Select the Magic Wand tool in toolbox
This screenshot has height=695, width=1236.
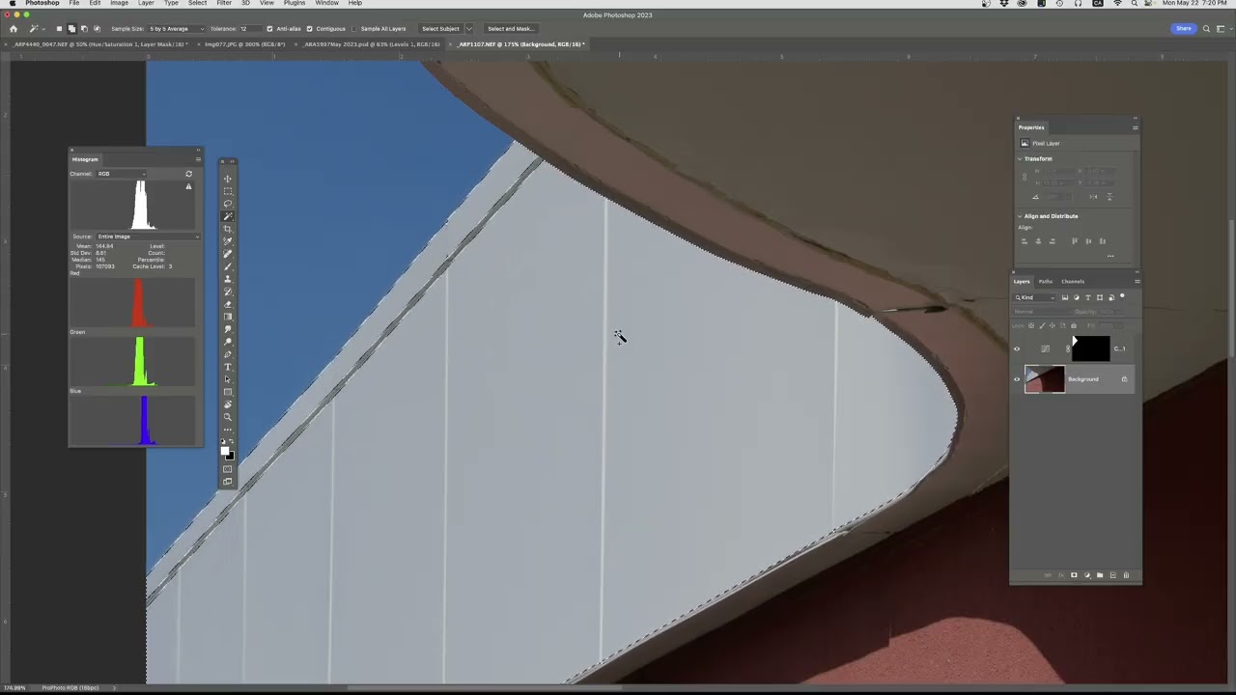tap(228, 215)
